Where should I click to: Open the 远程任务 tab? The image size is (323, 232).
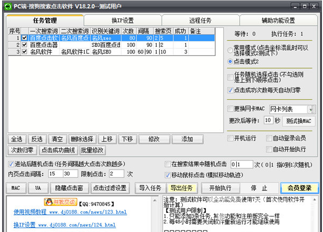coord(200,20)
